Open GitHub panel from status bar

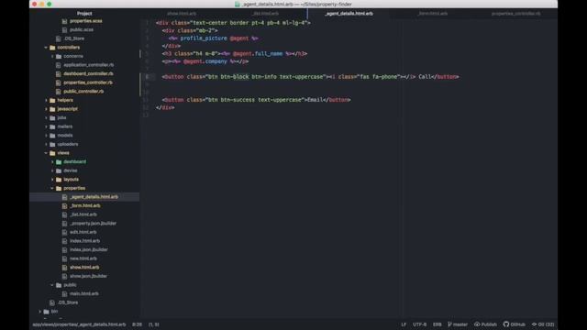click(x=515, y=324)
